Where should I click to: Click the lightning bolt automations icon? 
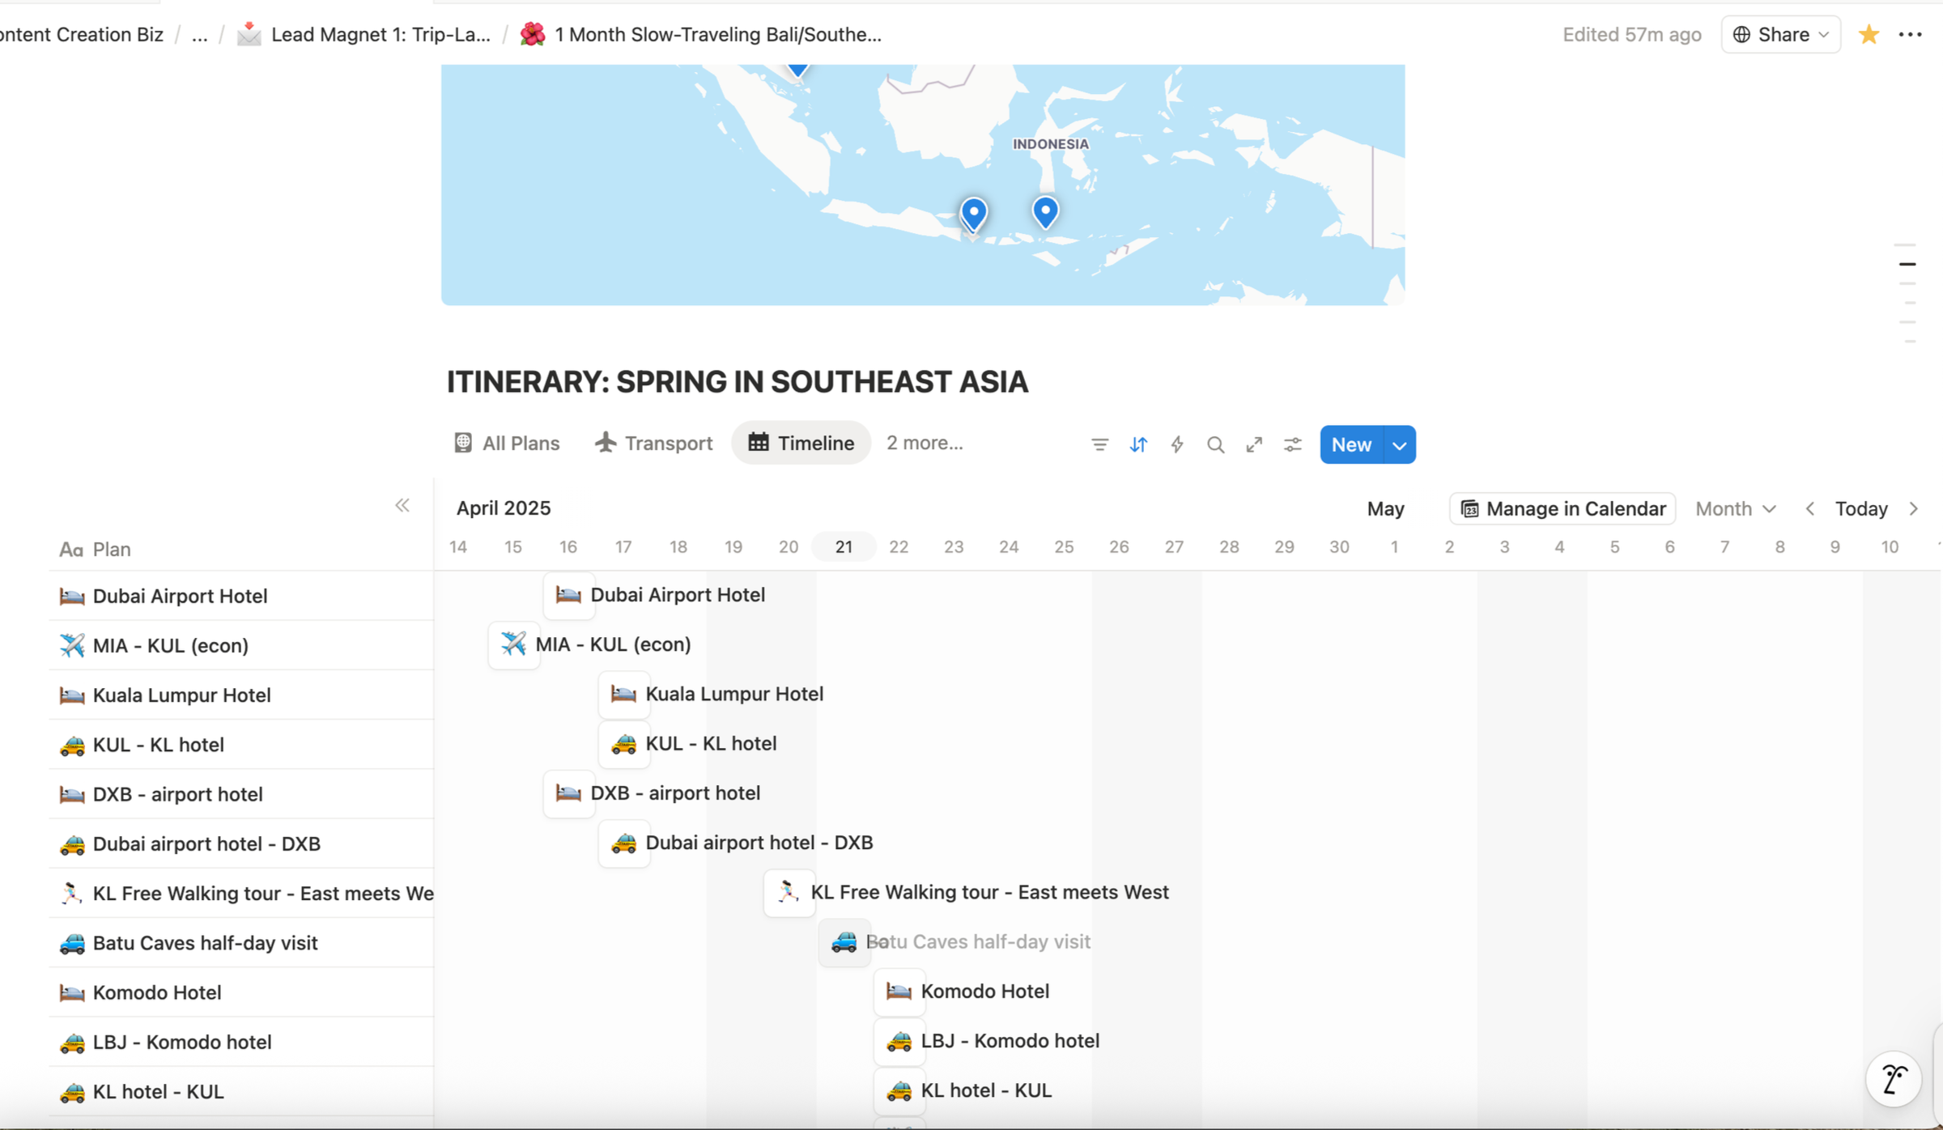[1177, 444]
